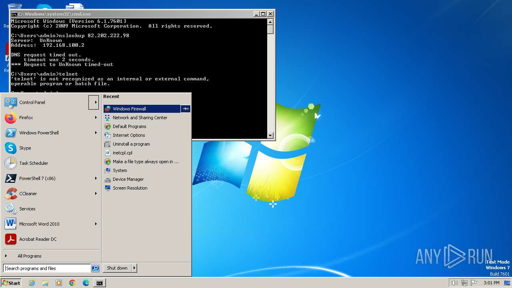This screenshot has height=288, width=512.
Task: Expand the Firefox jump list arrow
Action: pos(96,118)
